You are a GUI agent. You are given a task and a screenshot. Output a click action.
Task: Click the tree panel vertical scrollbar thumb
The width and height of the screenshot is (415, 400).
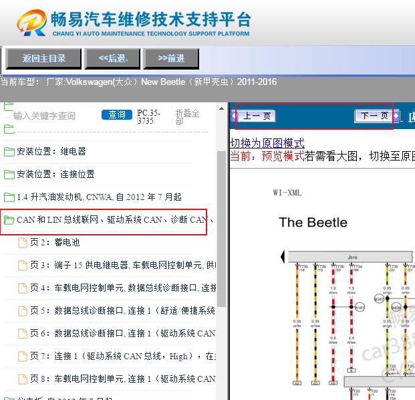(221, 229)
